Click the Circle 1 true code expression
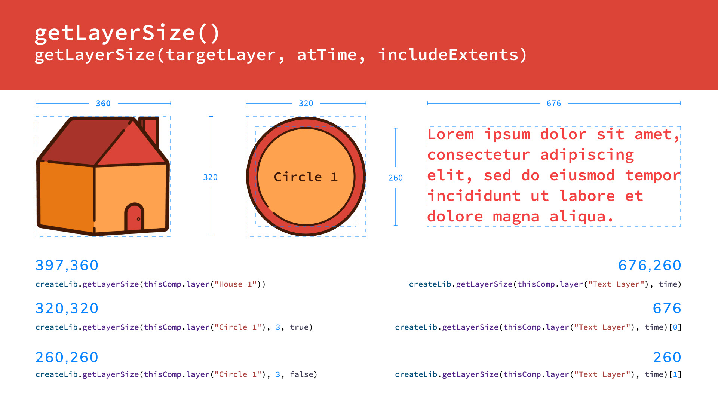 point(174,327)
